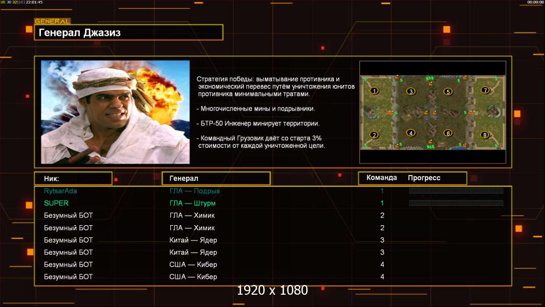Click the loading progress bar for RytsarAda

pos(456,190)
